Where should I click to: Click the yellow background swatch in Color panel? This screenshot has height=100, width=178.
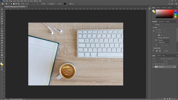[154, 12]
